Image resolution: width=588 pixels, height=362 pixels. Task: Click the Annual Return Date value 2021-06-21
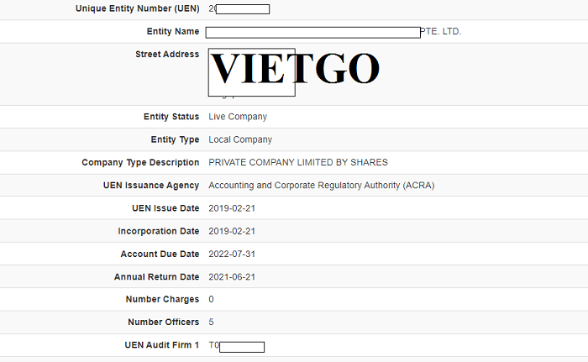click(232, 277)
